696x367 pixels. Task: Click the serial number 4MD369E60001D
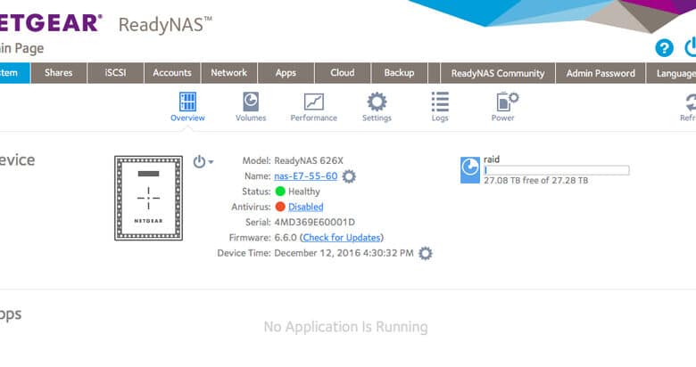click(314, 222)
